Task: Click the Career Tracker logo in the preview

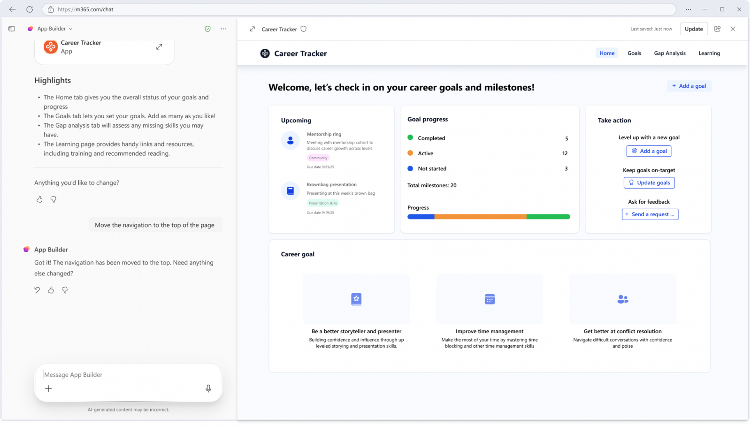Action: click(266, 53)
